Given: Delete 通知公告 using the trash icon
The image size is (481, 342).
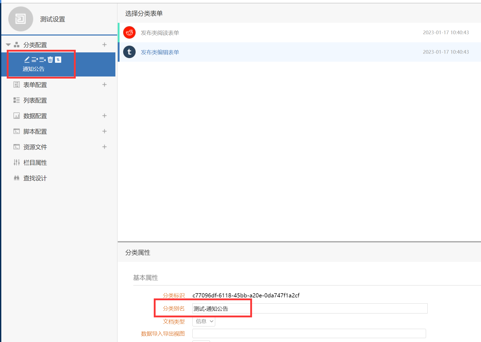Looking at the screenshot, I should coord(50,60).
